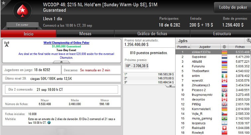This screenshot has height=135, width=251.
Task: Click the 2° prize 146.370,60 $ row
Action: (x=149, y=78)
